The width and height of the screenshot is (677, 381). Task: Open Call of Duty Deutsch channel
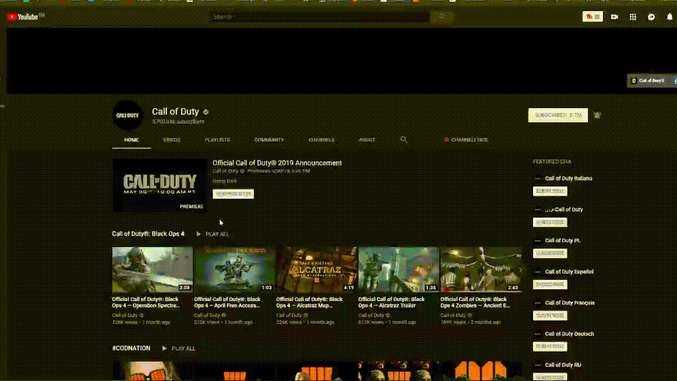[569, 334]
